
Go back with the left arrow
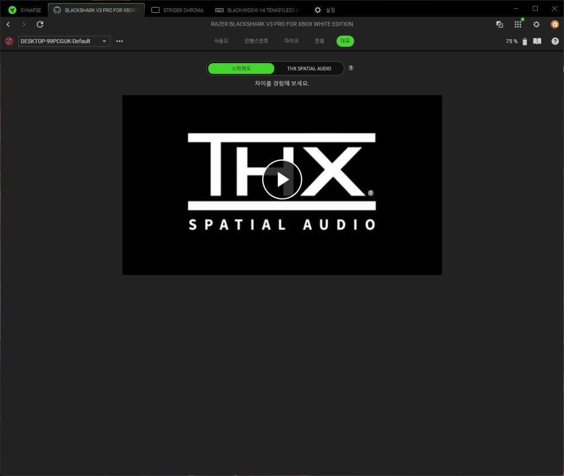(x=8, y=25)
